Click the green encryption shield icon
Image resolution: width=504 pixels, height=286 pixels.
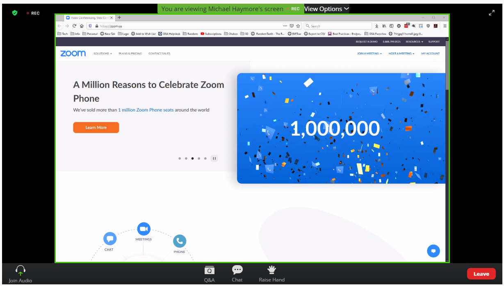tap(15, 13)
